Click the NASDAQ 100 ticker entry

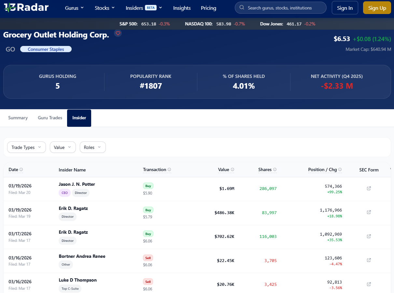[215, 24]
